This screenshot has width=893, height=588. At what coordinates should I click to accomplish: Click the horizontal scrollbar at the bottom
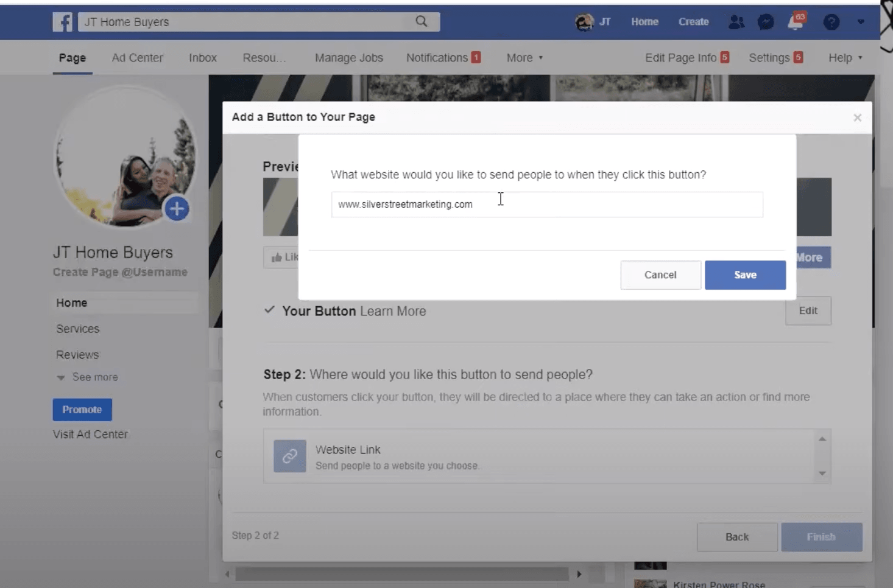point(402,574)
